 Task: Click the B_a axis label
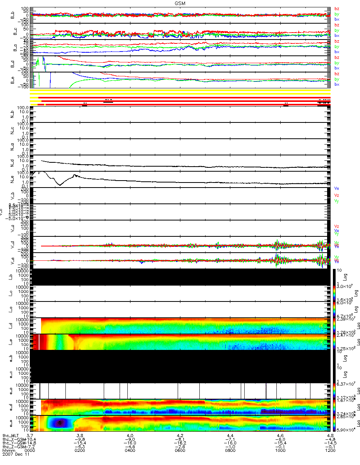(16, 47)
